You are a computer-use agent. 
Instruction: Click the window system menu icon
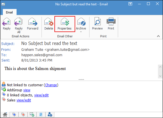click(3, 4)
